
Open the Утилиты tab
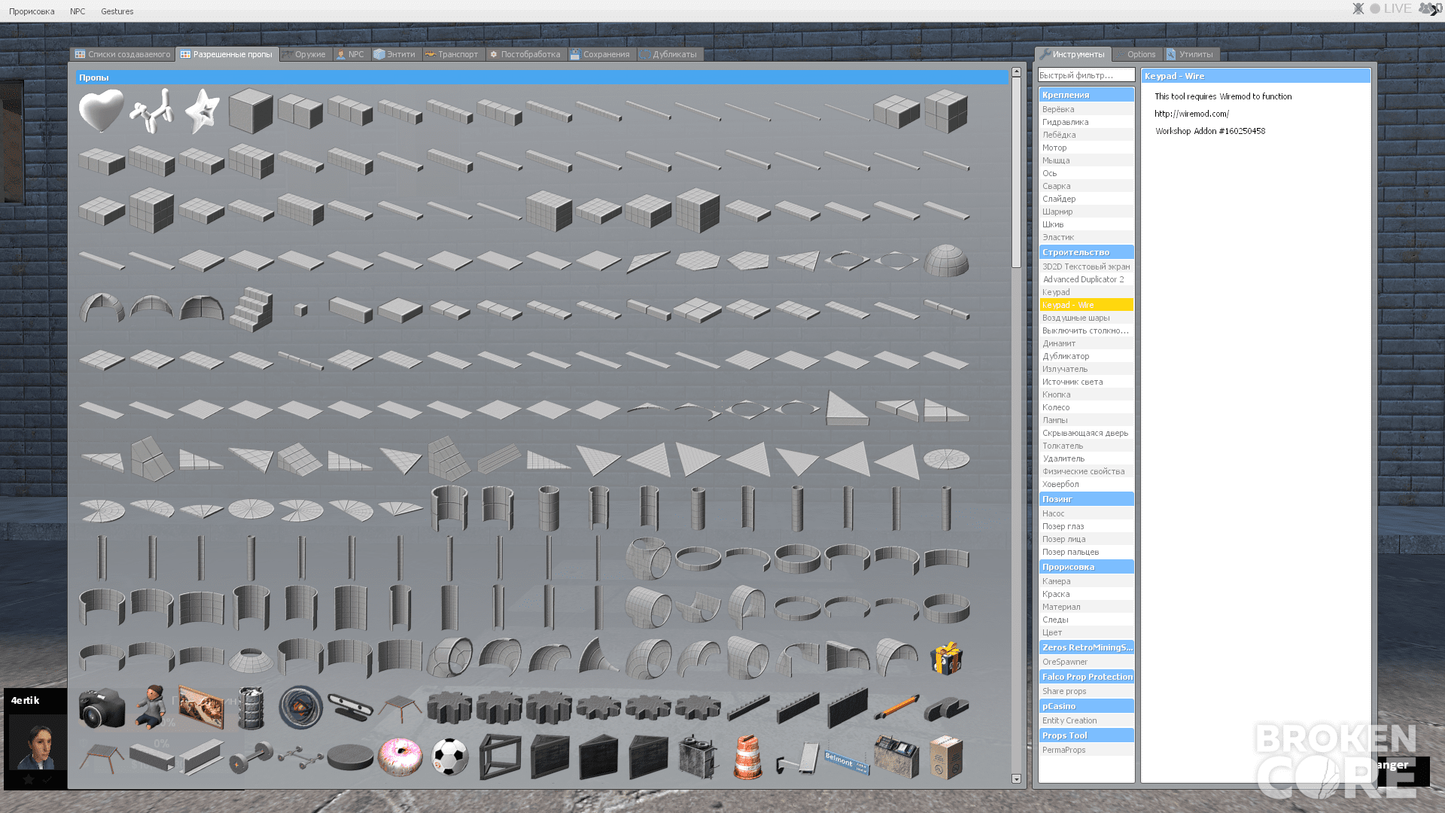click(x=1191, y=54)
